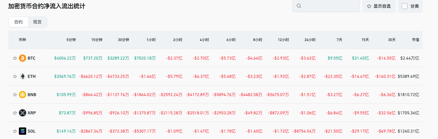This screenshot has width=438, height=139.
Task: Favorite SOL using its star icon
Action: (x=15, y=131)
